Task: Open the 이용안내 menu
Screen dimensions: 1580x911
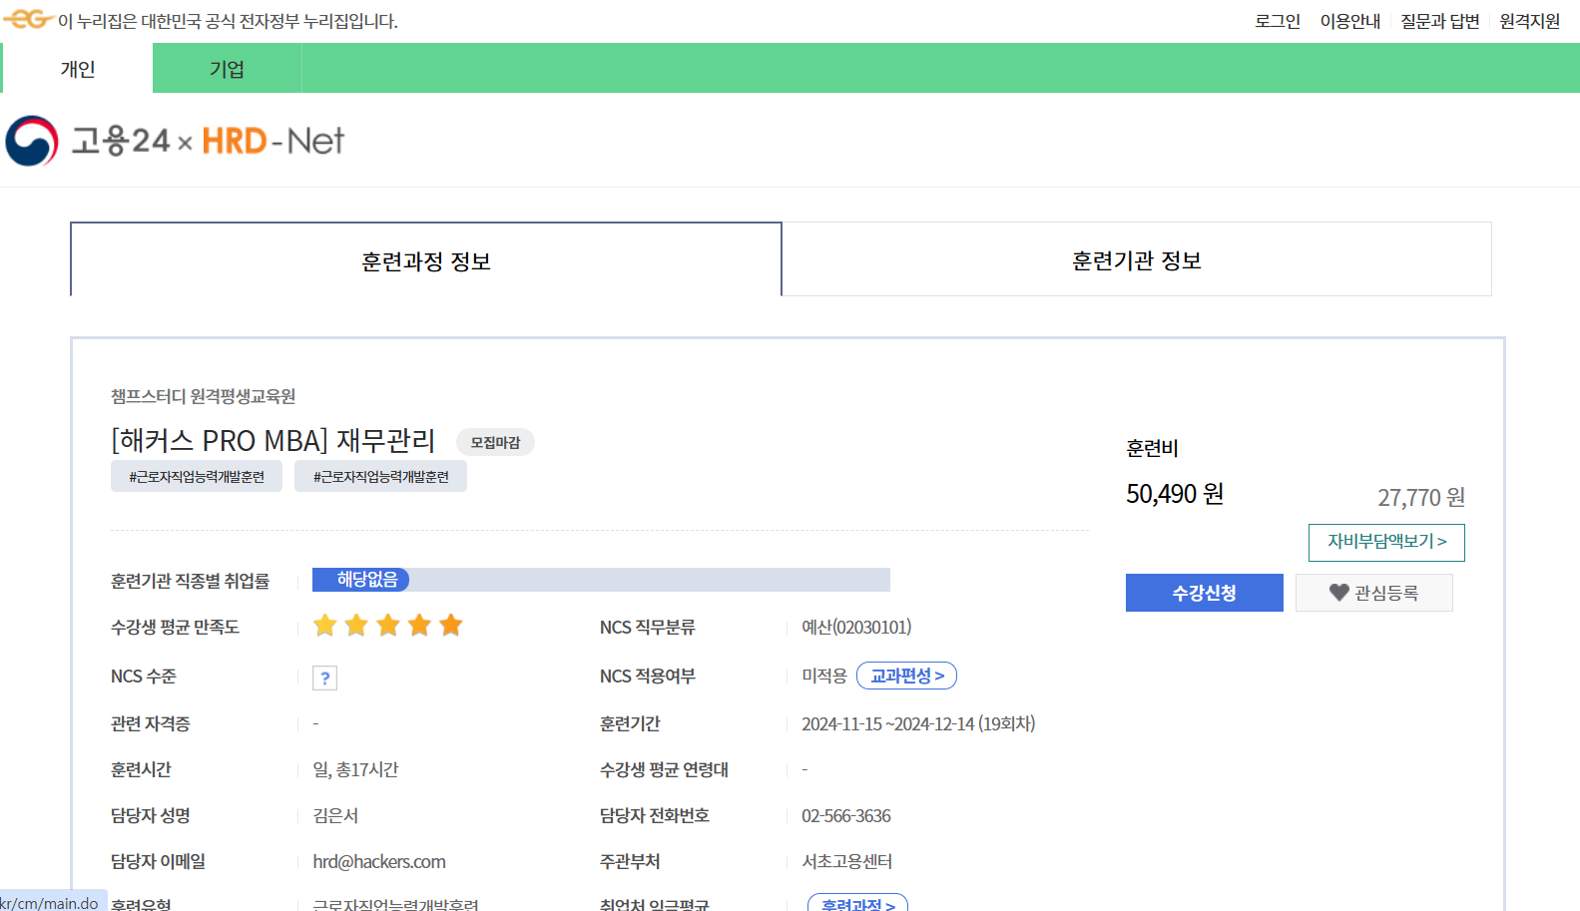Action: point(1350,21)
